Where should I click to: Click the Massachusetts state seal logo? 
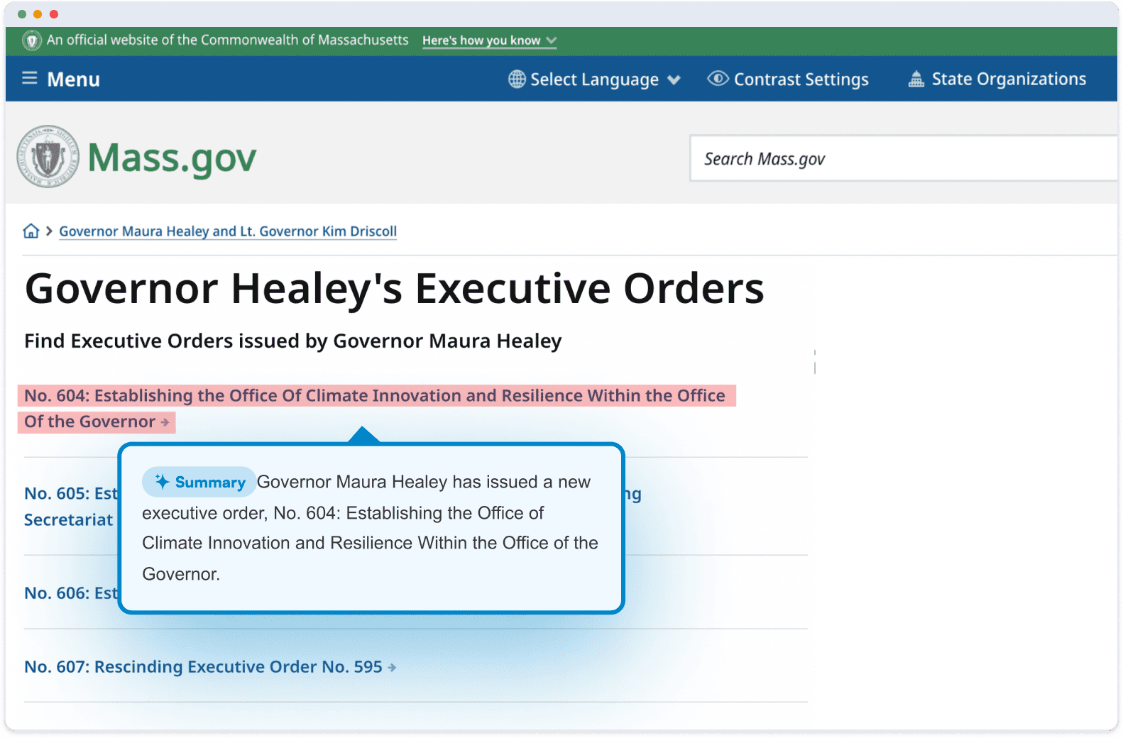pyautogui.click(x=48, y=157)
